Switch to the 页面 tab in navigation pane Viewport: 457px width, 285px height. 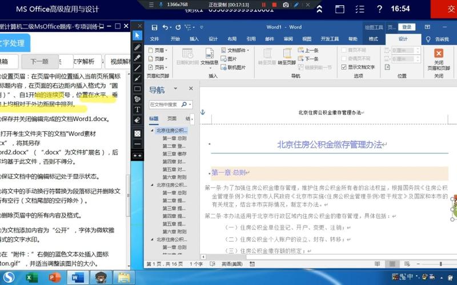tap(172, 119)
